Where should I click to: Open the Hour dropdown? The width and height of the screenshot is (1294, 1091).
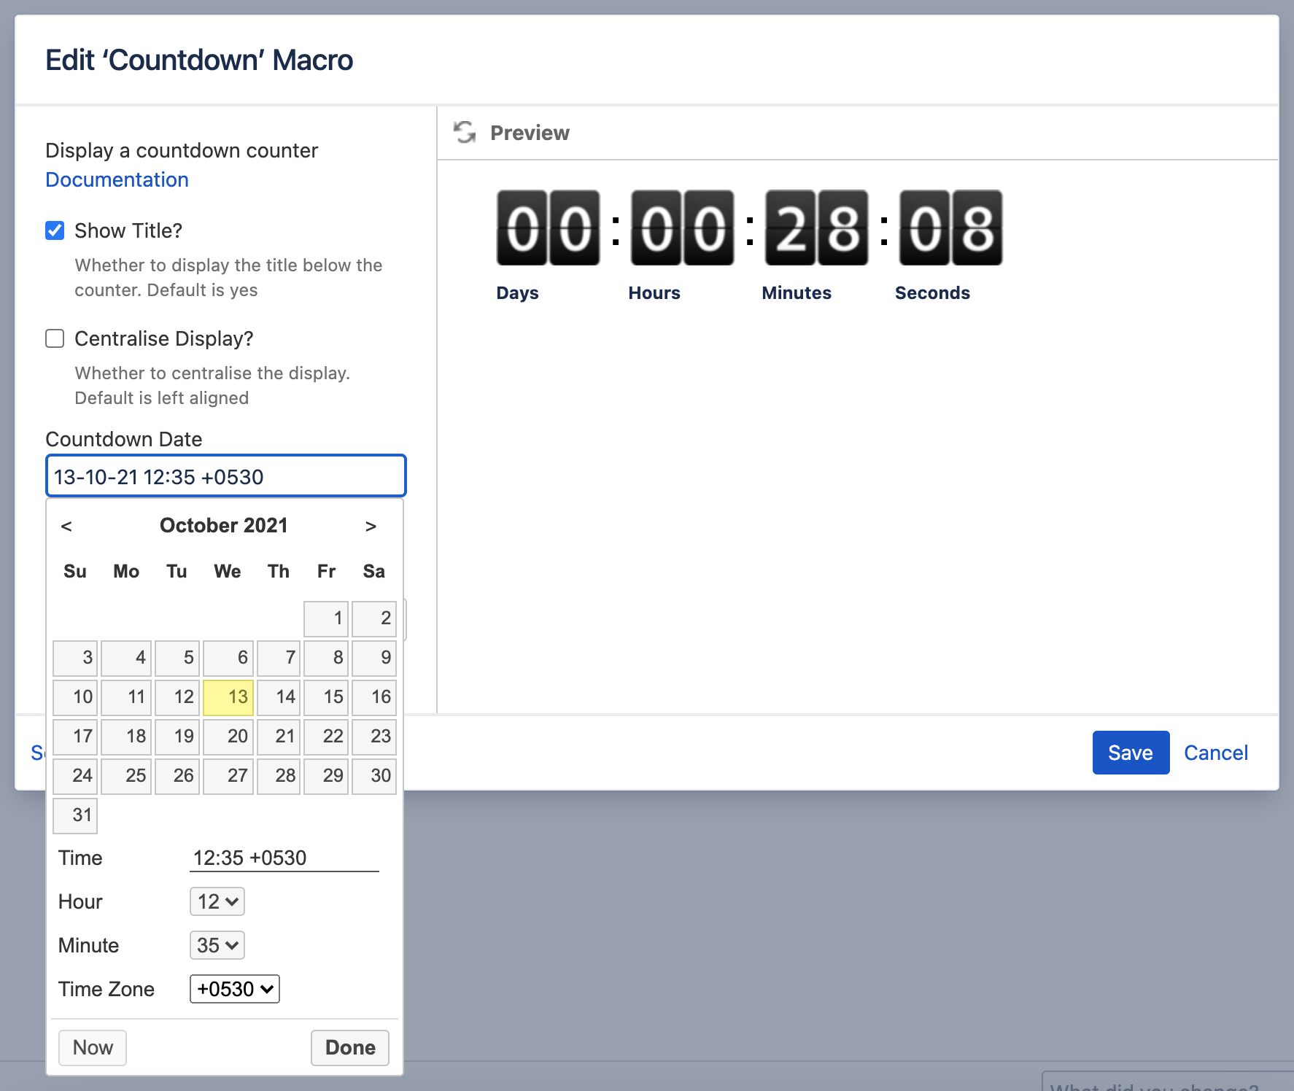point(216,901)
